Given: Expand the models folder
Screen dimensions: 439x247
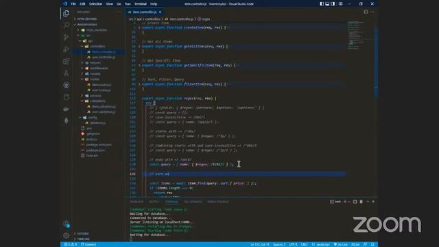Looking at the screenshot, I should point(95,73).
